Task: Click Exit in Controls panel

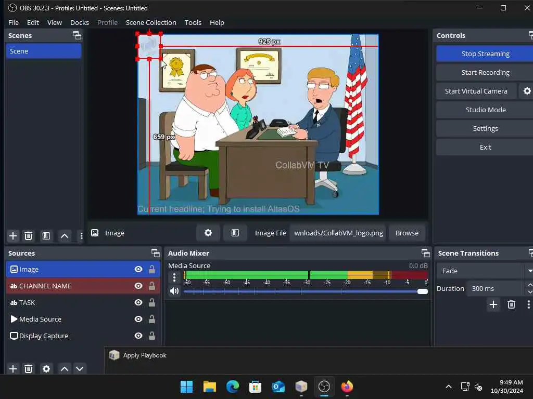Action: 485,147
